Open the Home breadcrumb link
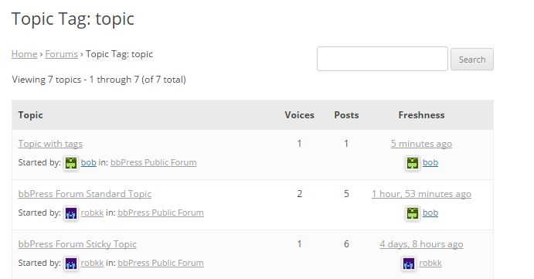The height and width of the screenshot is (279, 534). click(x=24, y=54)
